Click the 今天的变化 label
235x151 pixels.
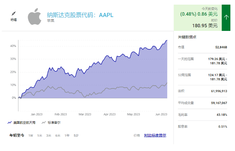click(209, 9)
